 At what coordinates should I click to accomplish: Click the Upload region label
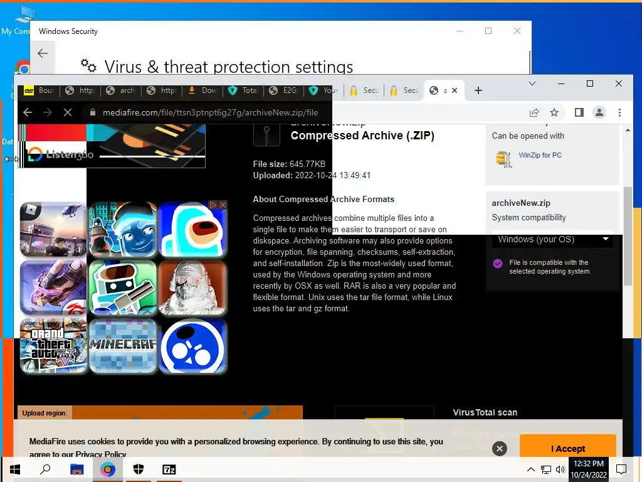click(45, 413)
